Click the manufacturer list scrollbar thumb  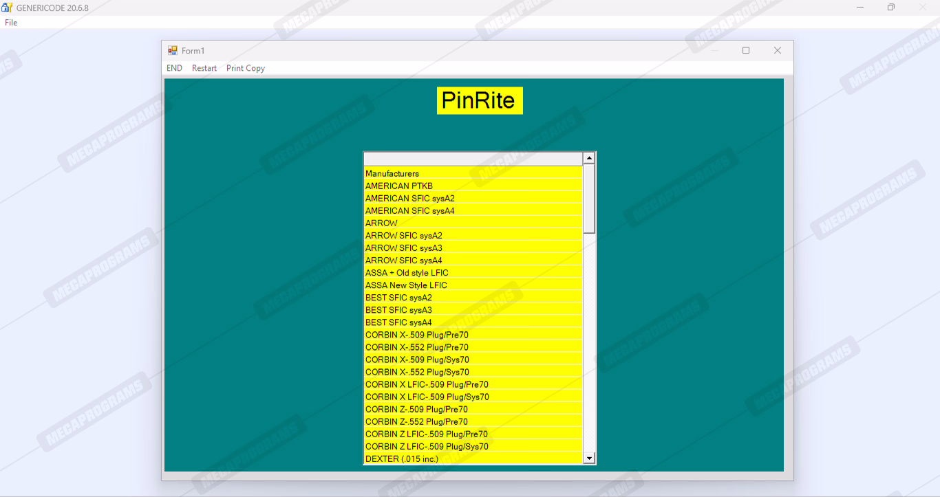point(589,199)
